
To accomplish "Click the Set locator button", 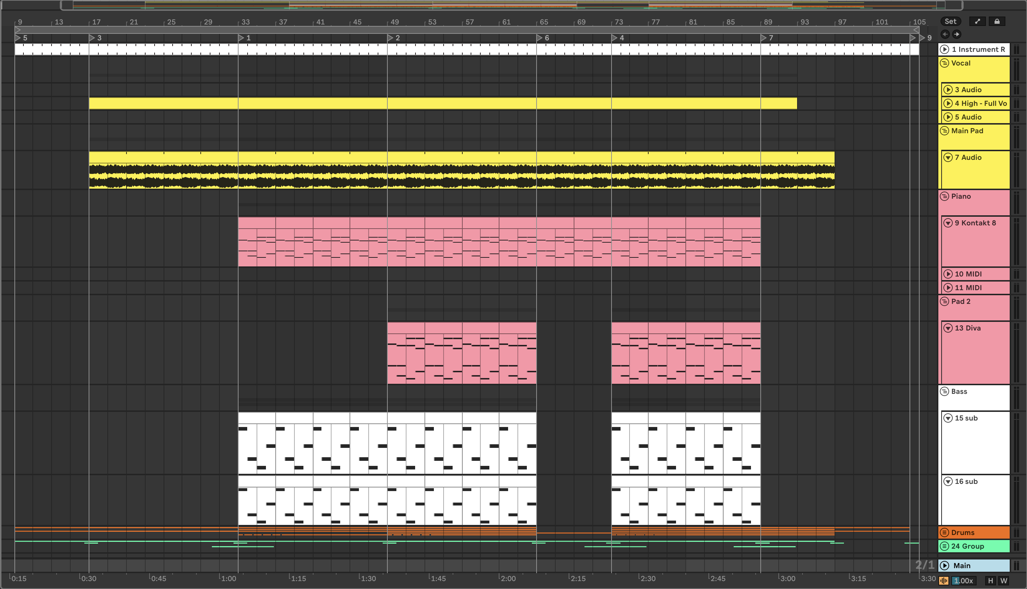I will coord(950,22).
